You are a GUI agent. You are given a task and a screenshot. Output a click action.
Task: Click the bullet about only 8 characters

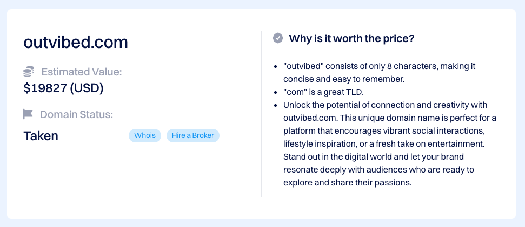(x=380, y=73)
